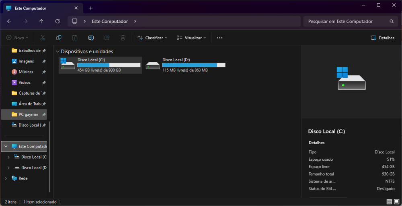Collapse the Dispositivos e unidades group
The image size is (402, 206).
point(57,52)
